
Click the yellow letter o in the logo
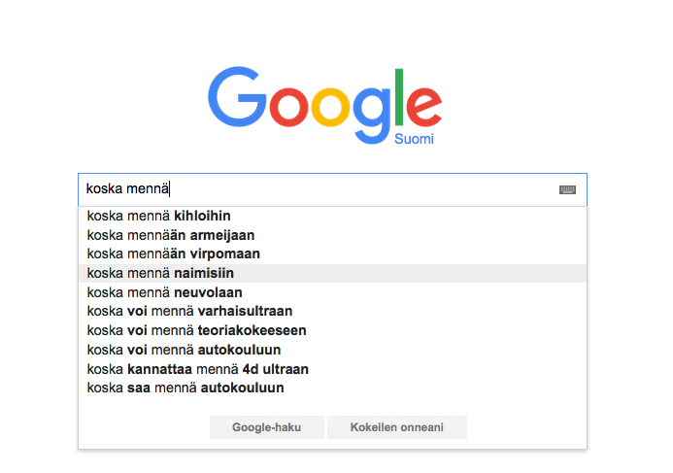coord(329,107)
